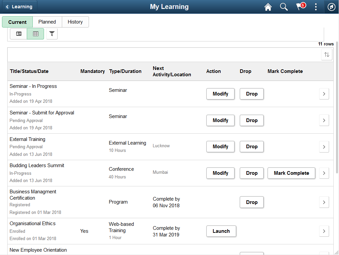The width and height of the screenshot is (339, 255).
Task: Switch to the History tab
Action: (75, 22)
